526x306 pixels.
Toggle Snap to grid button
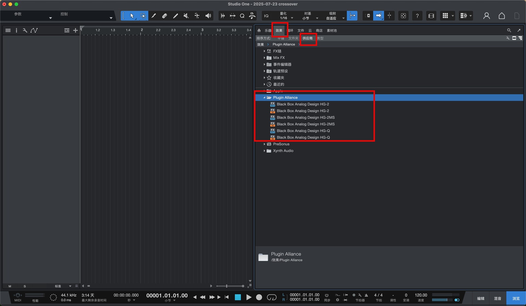352,16
